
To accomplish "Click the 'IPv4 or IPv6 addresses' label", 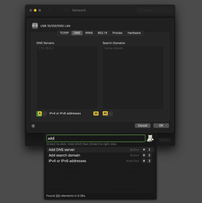I will (65, 113).
